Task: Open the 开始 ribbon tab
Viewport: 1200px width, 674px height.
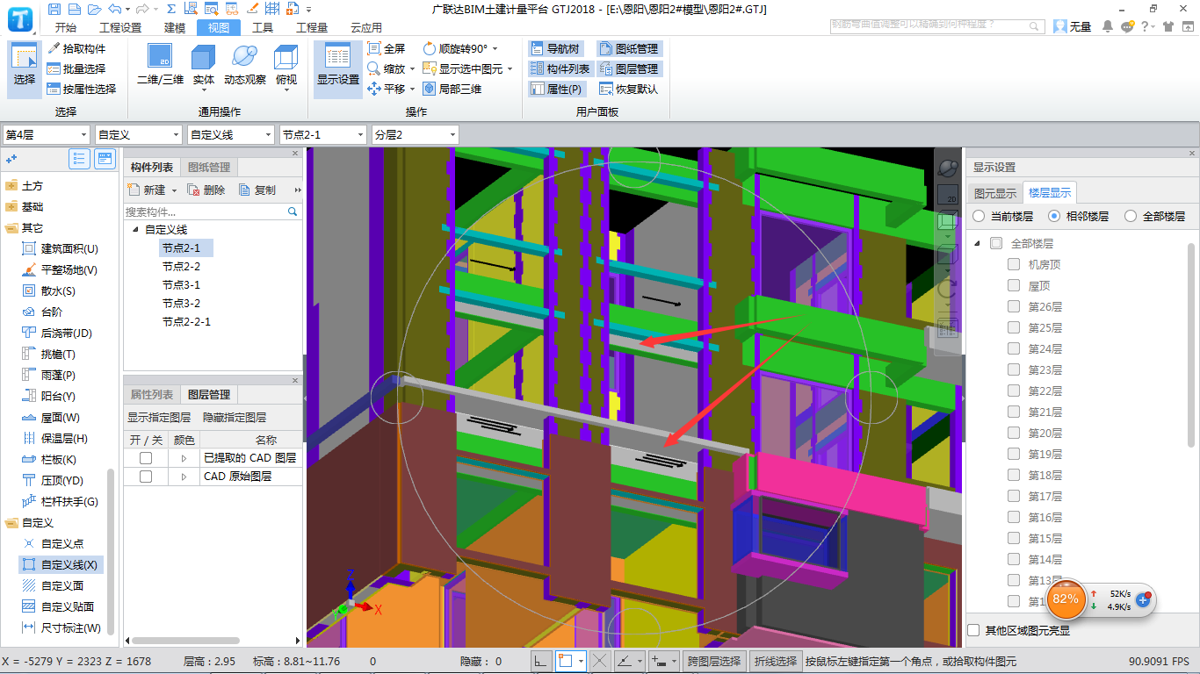Action: tap(65, 27)
